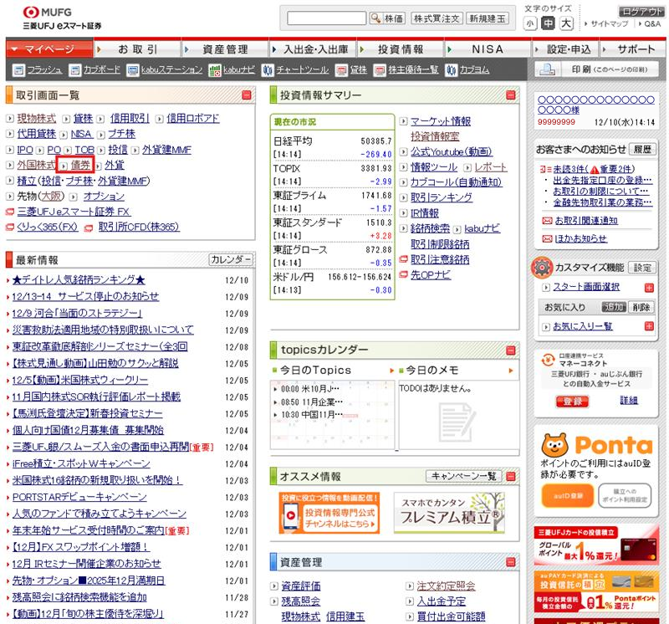
Task: Collapse the 取引画面一覧 panel
Action: click(x=245, y=95)
